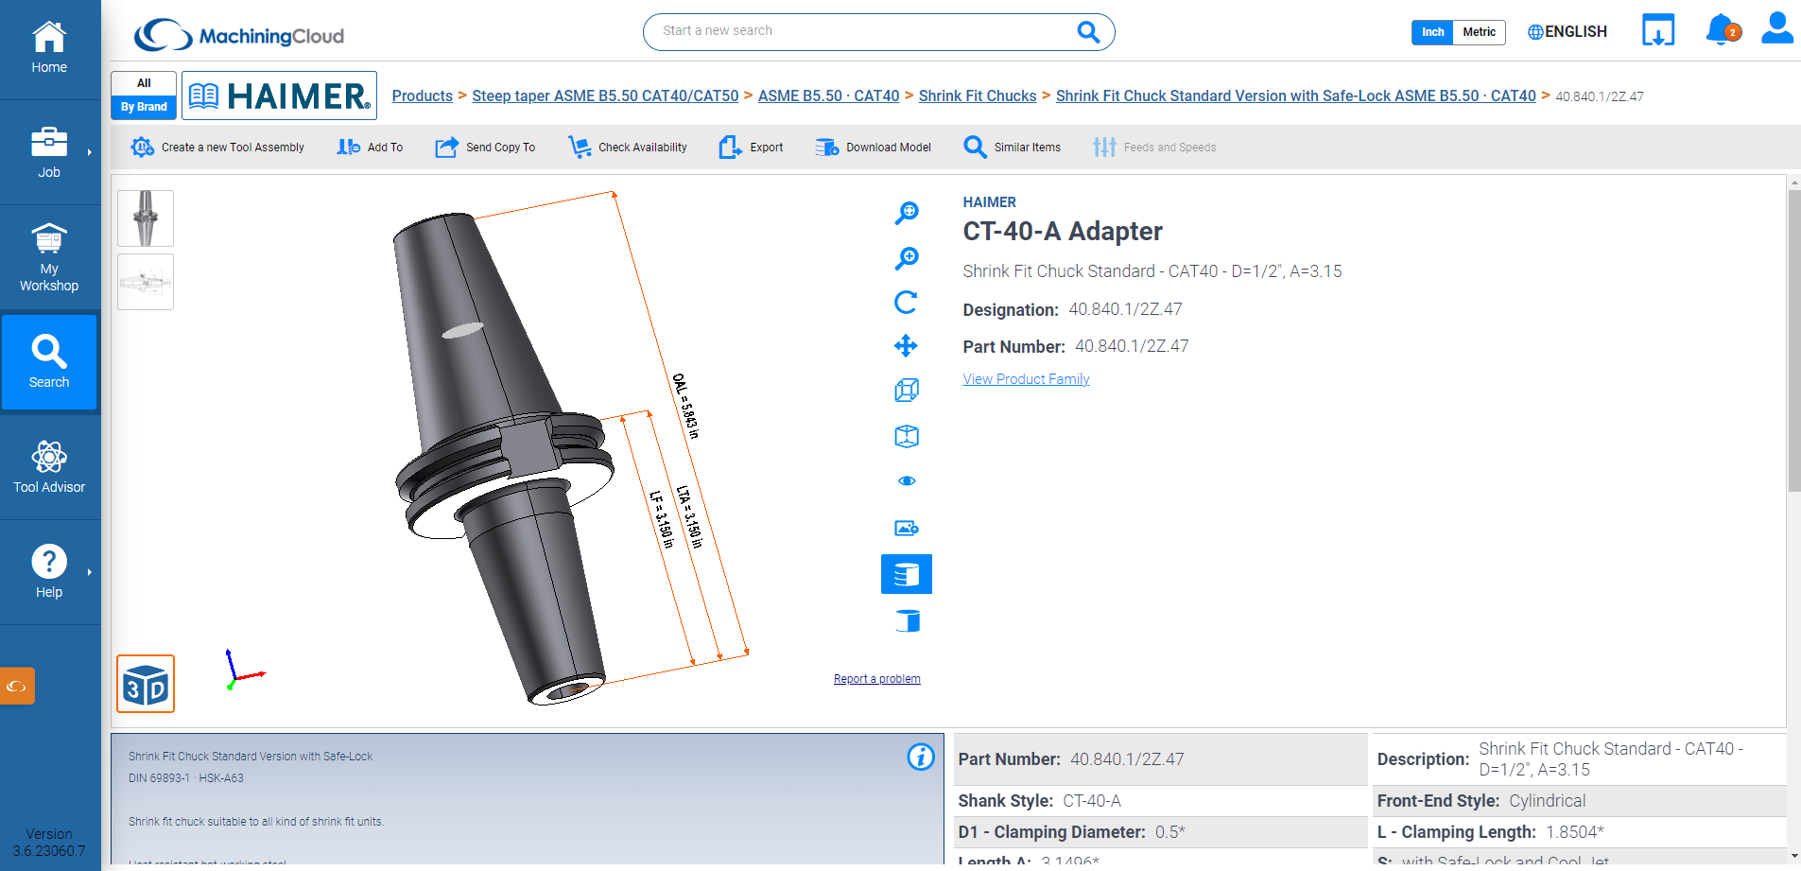Click the CT-40-A Adapter heading
This screenshot has height=871, width=1801.
coord(1063,231)
